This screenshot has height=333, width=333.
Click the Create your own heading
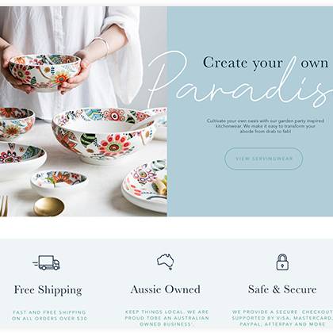coord(266,63)
